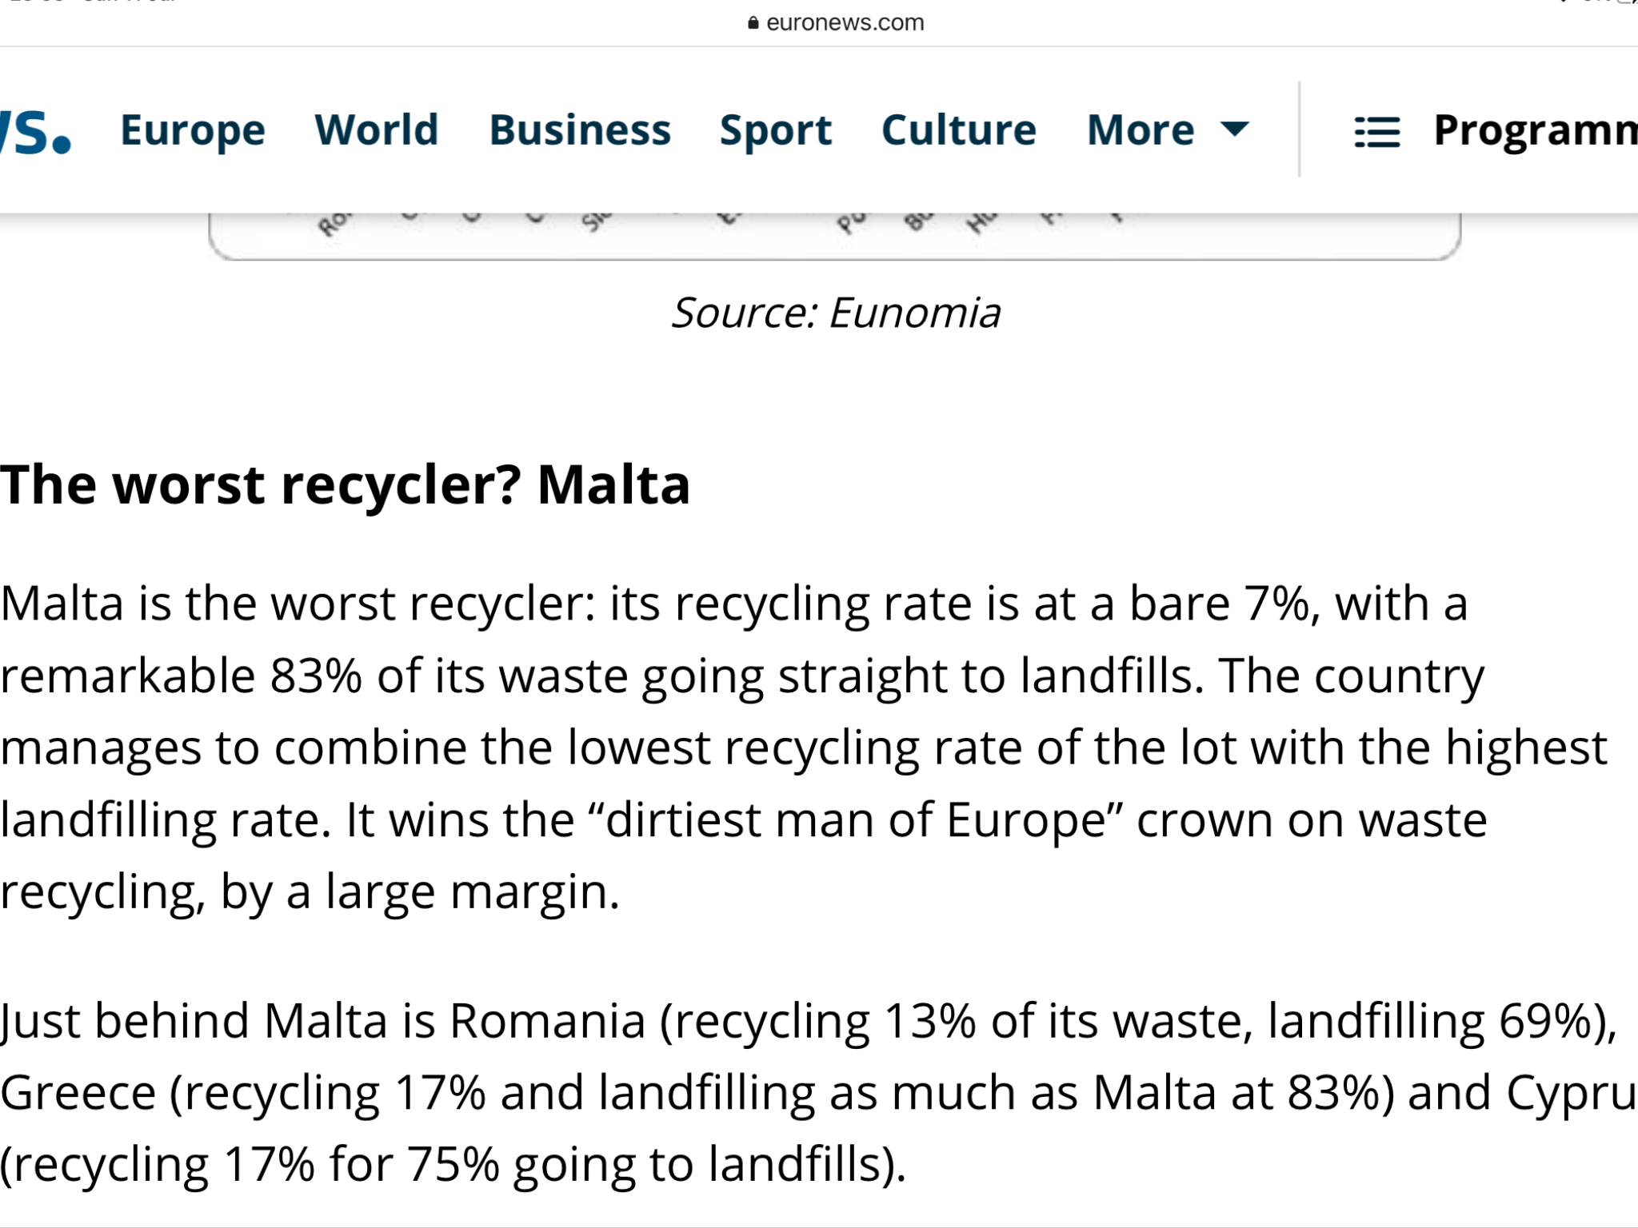Click the caret arrow next to More
1638x1228 pixels.
pyautogui.click(x=1236, y=129)
